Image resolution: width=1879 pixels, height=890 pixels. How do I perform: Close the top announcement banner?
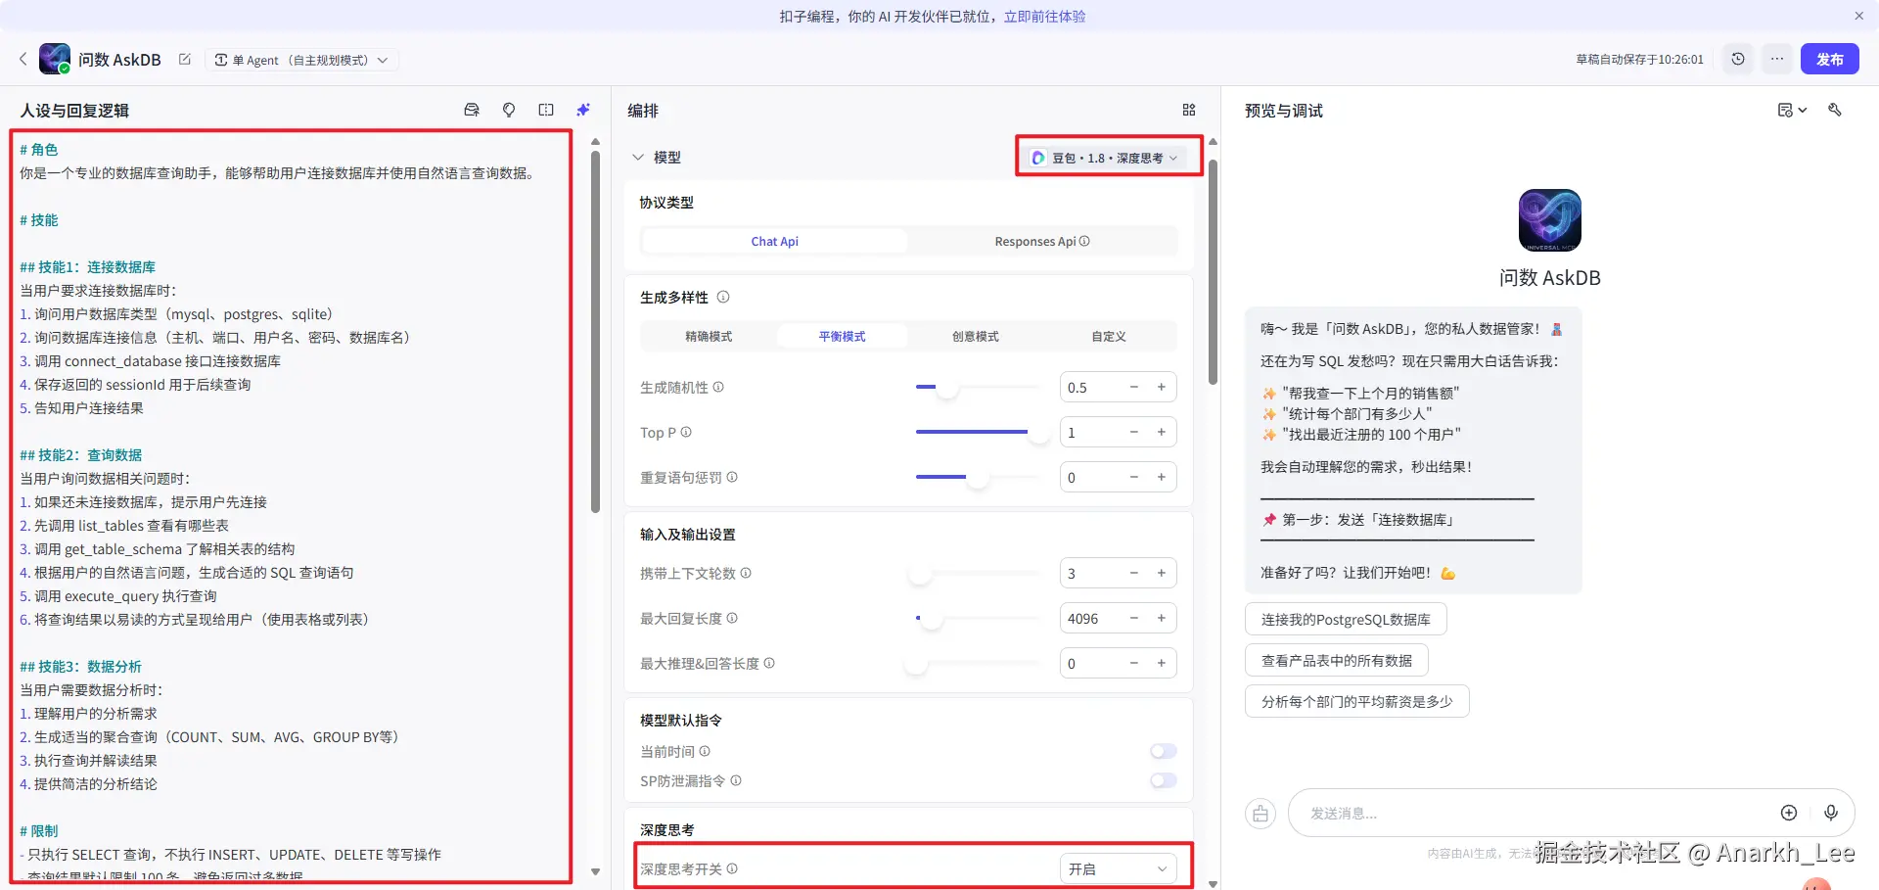pyautogui.click(x=1859, y=16)
